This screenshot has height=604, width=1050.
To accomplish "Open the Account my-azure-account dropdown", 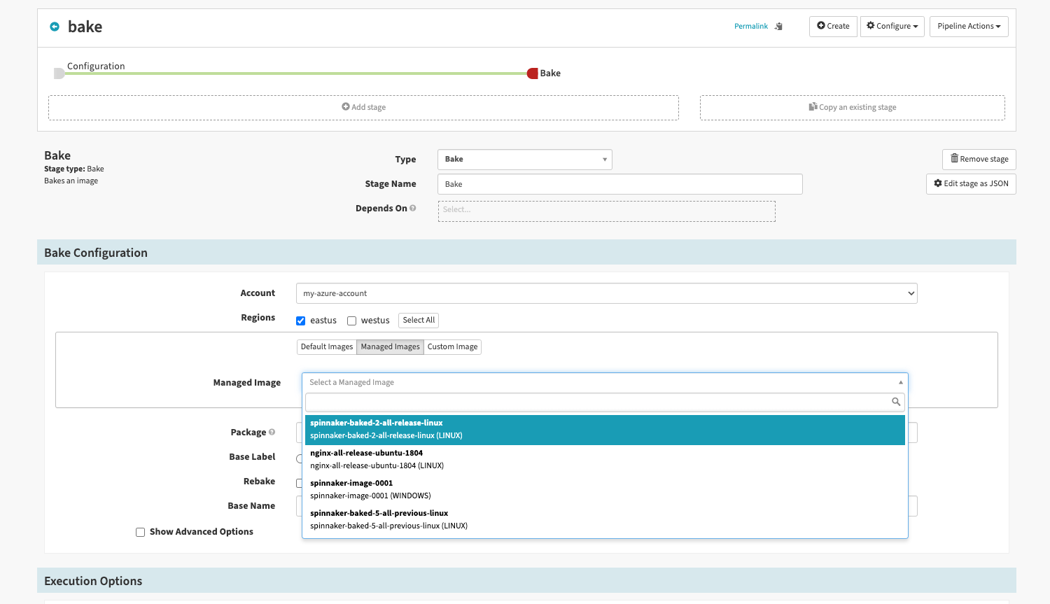I will click(x=606, y=293).
